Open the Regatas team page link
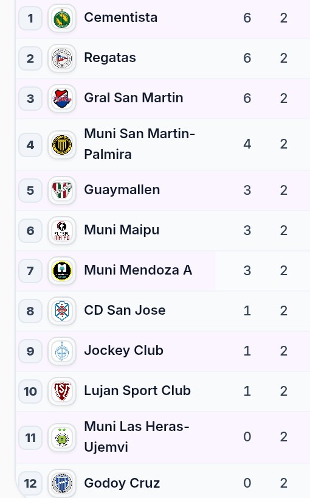 point(110,58)
